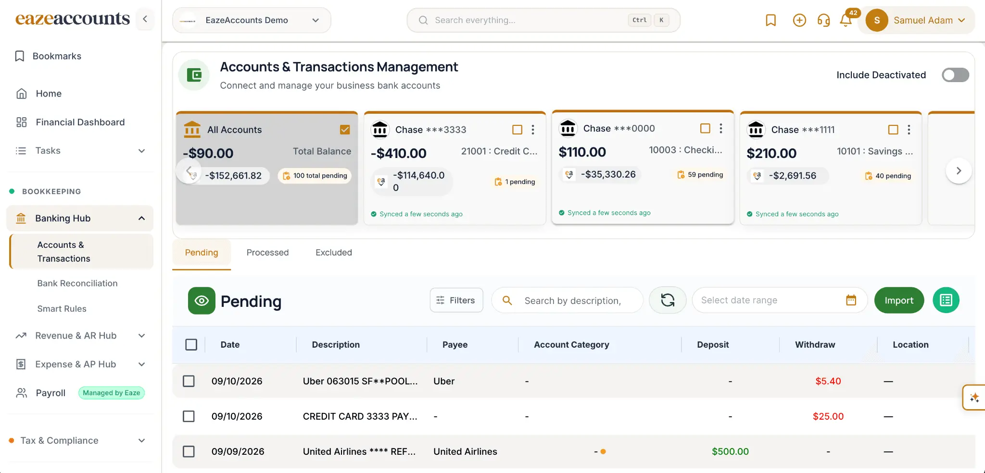
Task: Open Bank Reconciliation in sidebar
Action: click(77, 283)
